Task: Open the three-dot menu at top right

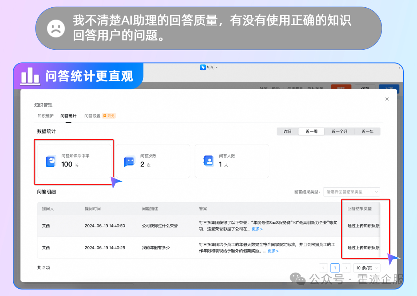Action: pos(399,67)
